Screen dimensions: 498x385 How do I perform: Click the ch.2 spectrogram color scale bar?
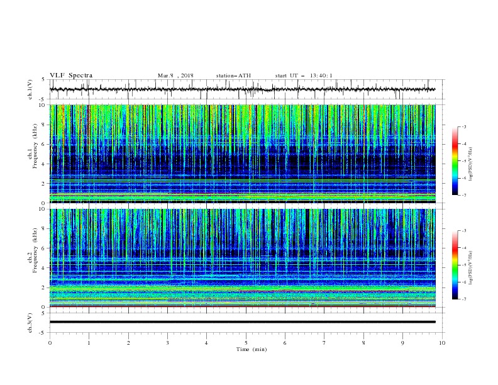click(455, 265)
